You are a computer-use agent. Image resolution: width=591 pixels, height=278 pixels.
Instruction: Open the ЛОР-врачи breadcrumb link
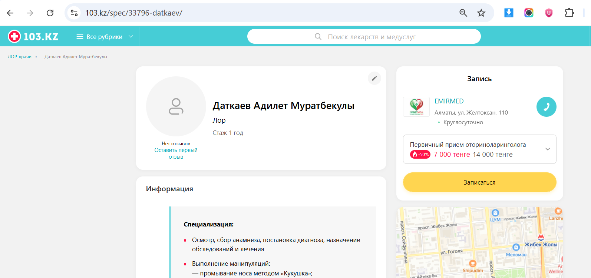(20, 57)
